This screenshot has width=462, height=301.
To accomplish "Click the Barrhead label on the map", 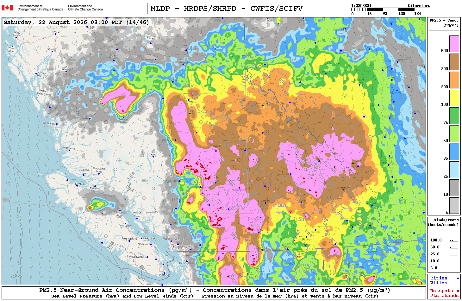I will 363,50.
